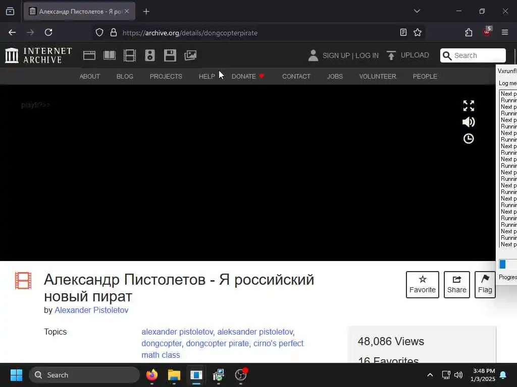Screen dimensions: 517x387
Task: Open the DONATE menu item
Action: [x=248, y=77]
